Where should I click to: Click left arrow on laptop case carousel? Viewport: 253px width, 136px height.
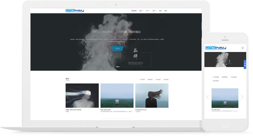pos(67,96)
